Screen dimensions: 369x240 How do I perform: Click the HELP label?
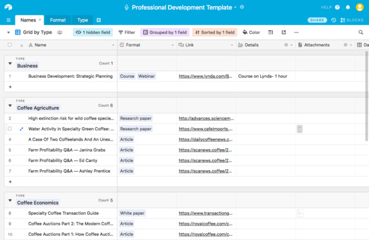point(326,7)
